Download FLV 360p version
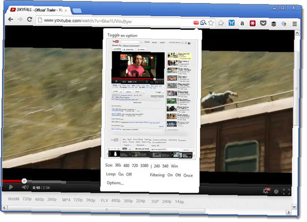Viewport: 307px width, 222px height. (128, 201)
